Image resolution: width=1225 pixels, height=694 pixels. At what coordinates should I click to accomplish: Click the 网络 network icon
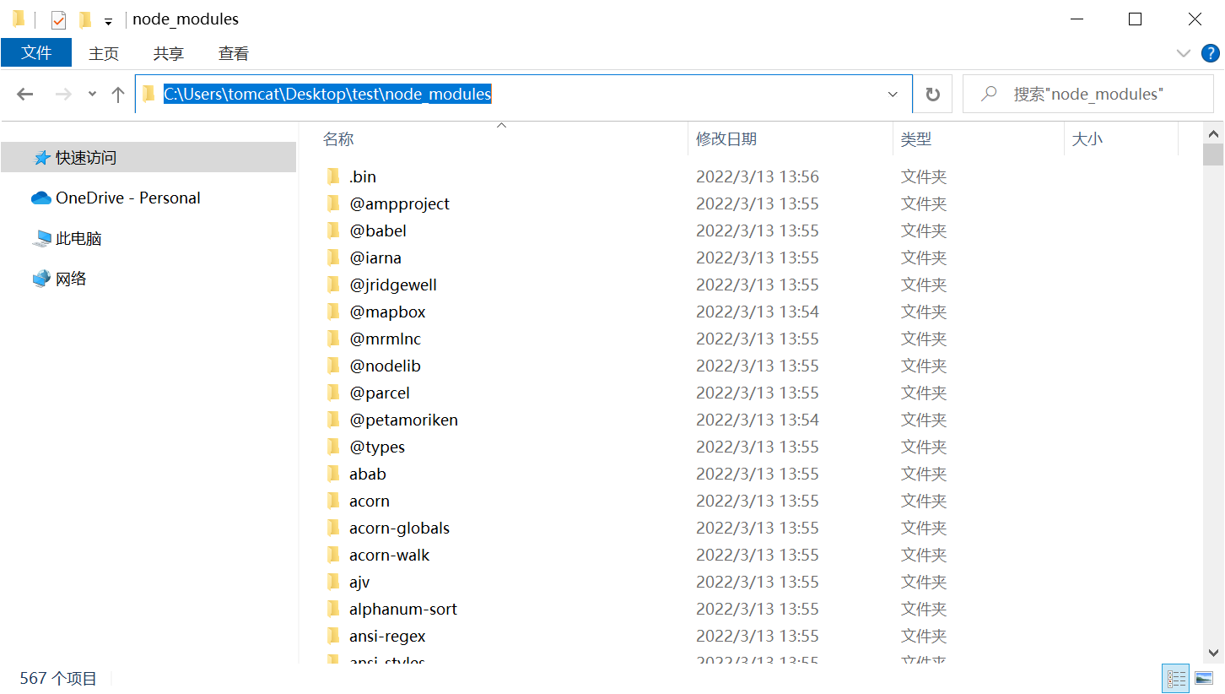tap(41, 279)
